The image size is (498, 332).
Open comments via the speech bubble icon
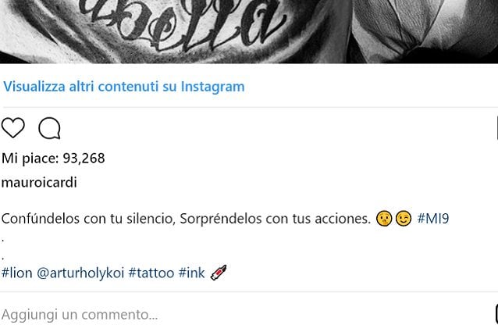[49, 128]
